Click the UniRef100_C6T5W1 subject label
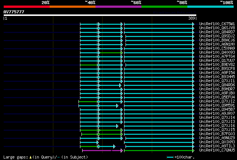 [x=217, y=24]
